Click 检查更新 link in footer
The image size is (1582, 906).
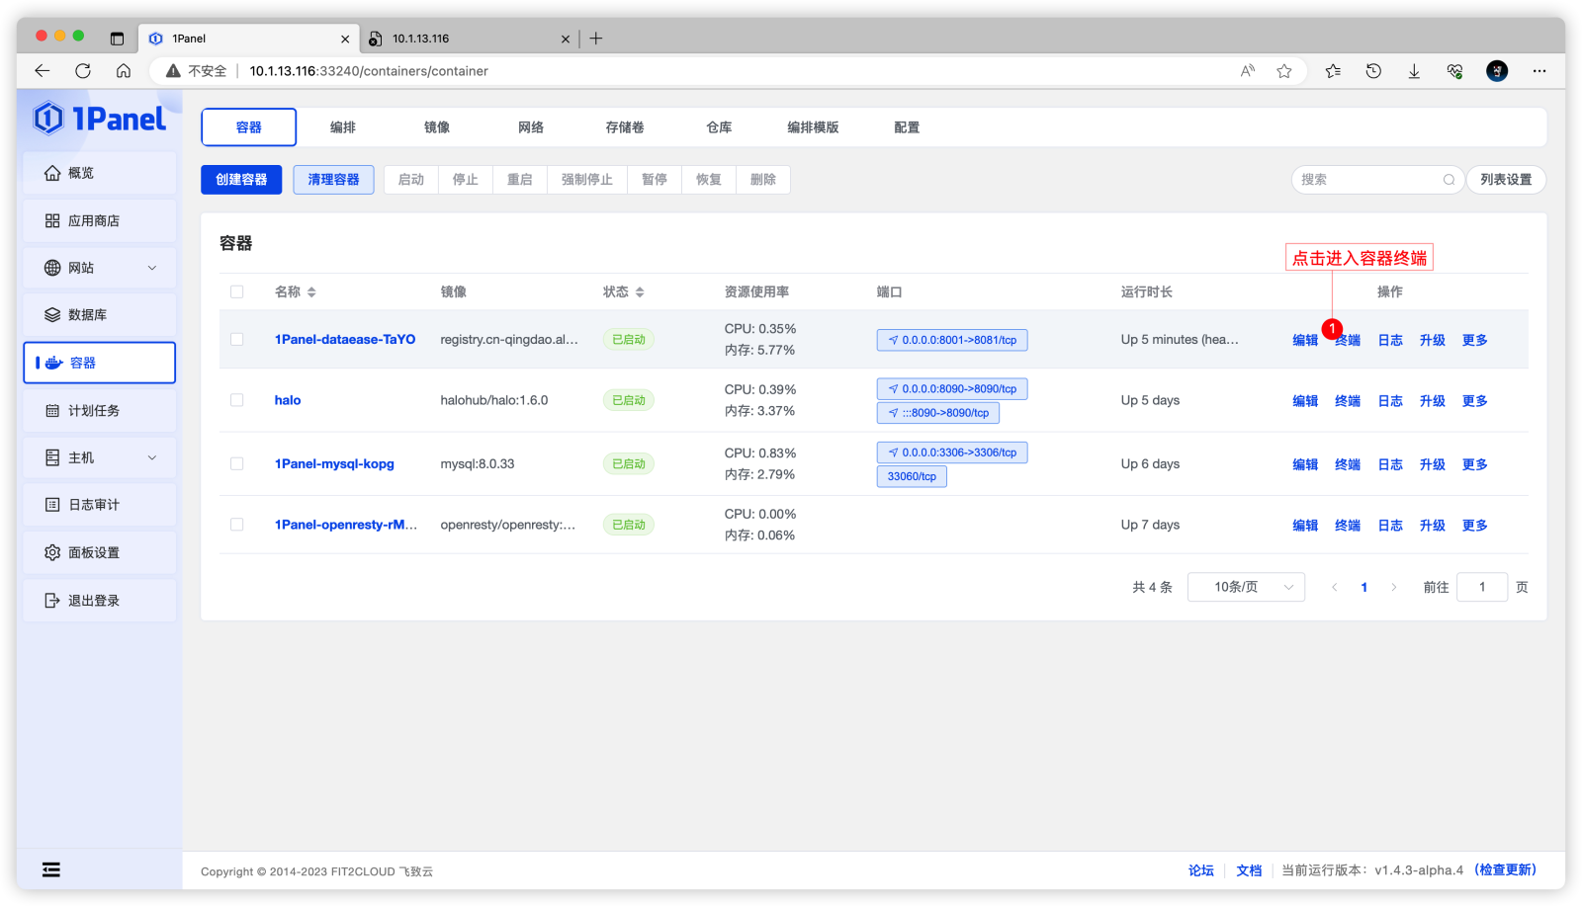pyautogui.click(x=1505, y=870)
